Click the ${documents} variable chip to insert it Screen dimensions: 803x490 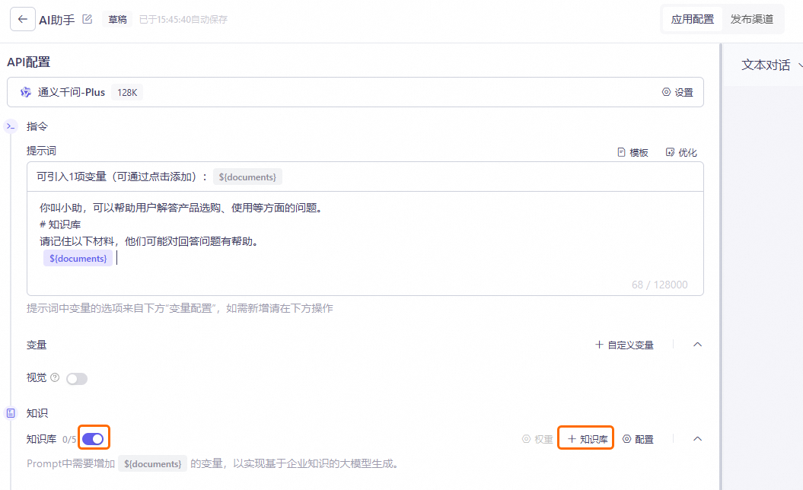247,177
